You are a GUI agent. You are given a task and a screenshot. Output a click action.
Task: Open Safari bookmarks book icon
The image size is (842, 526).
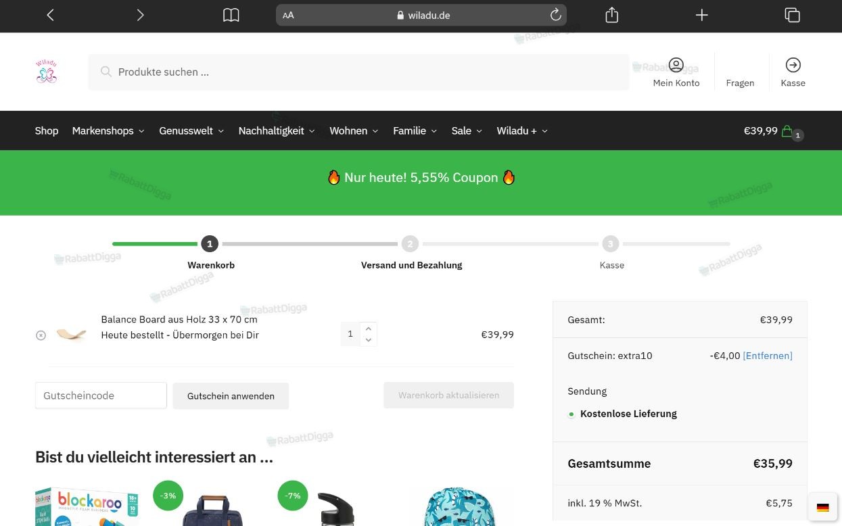tap(231, 15)
